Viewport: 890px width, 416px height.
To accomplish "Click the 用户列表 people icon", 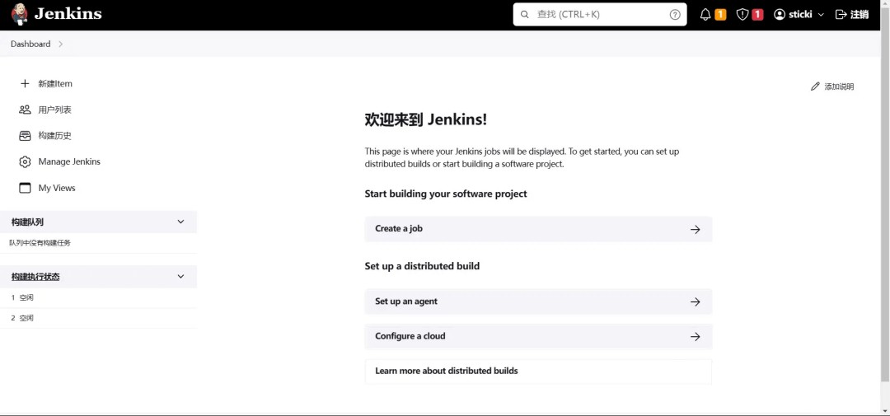I will point(25,110).
